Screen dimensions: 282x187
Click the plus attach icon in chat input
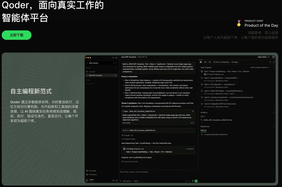pyautogui.click(x=121, y=181)
